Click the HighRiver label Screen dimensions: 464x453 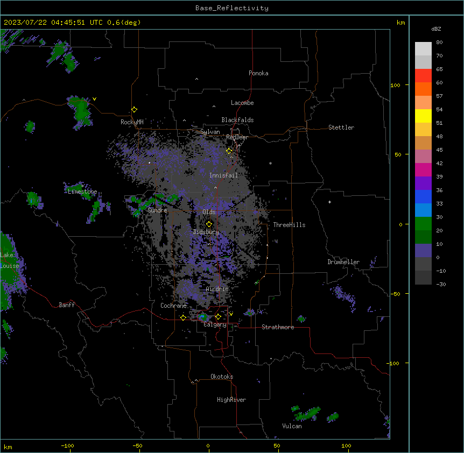[x=231, y=400]
